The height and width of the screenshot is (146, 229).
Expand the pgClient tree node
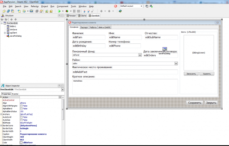point(5,33)
